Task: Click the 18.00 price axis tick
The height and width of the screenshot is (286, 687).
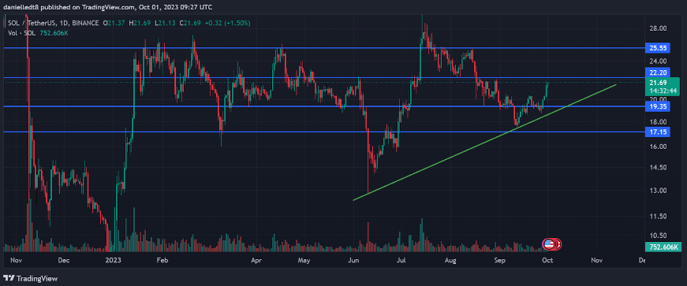Action: tap(659, 122)
